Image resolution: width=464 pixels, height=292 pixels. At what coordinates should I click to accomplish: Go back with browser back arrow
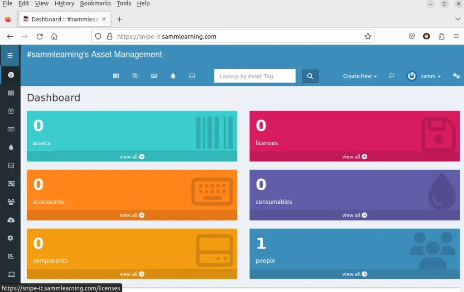[10, 36]
